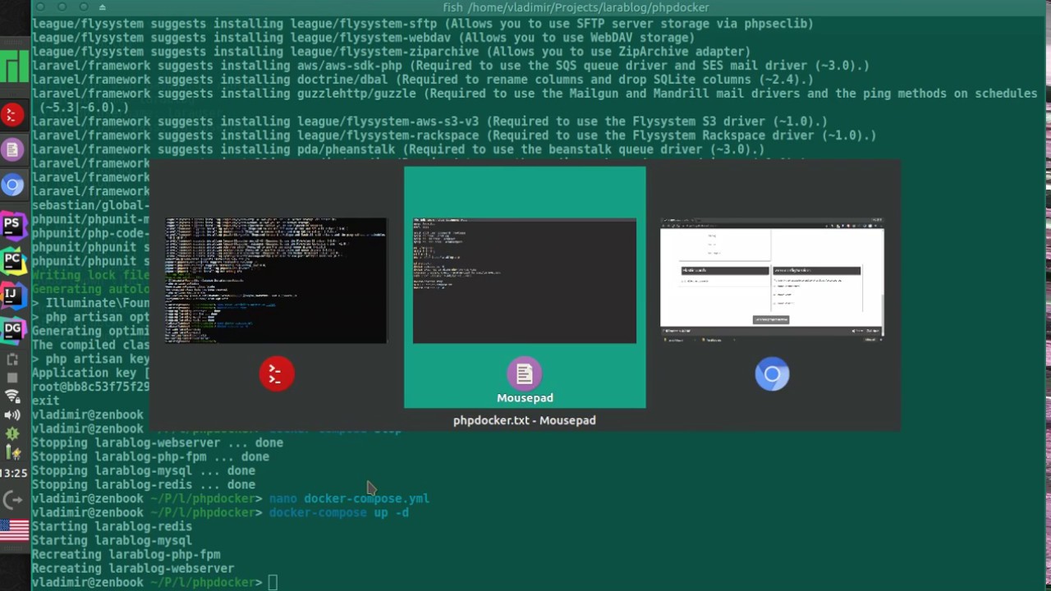Click the terminal title "fish /home/vladimir/Projects/larablog/phpdocker"
This screenshot has height=591, width=1051.
click(x=576, y=7)
